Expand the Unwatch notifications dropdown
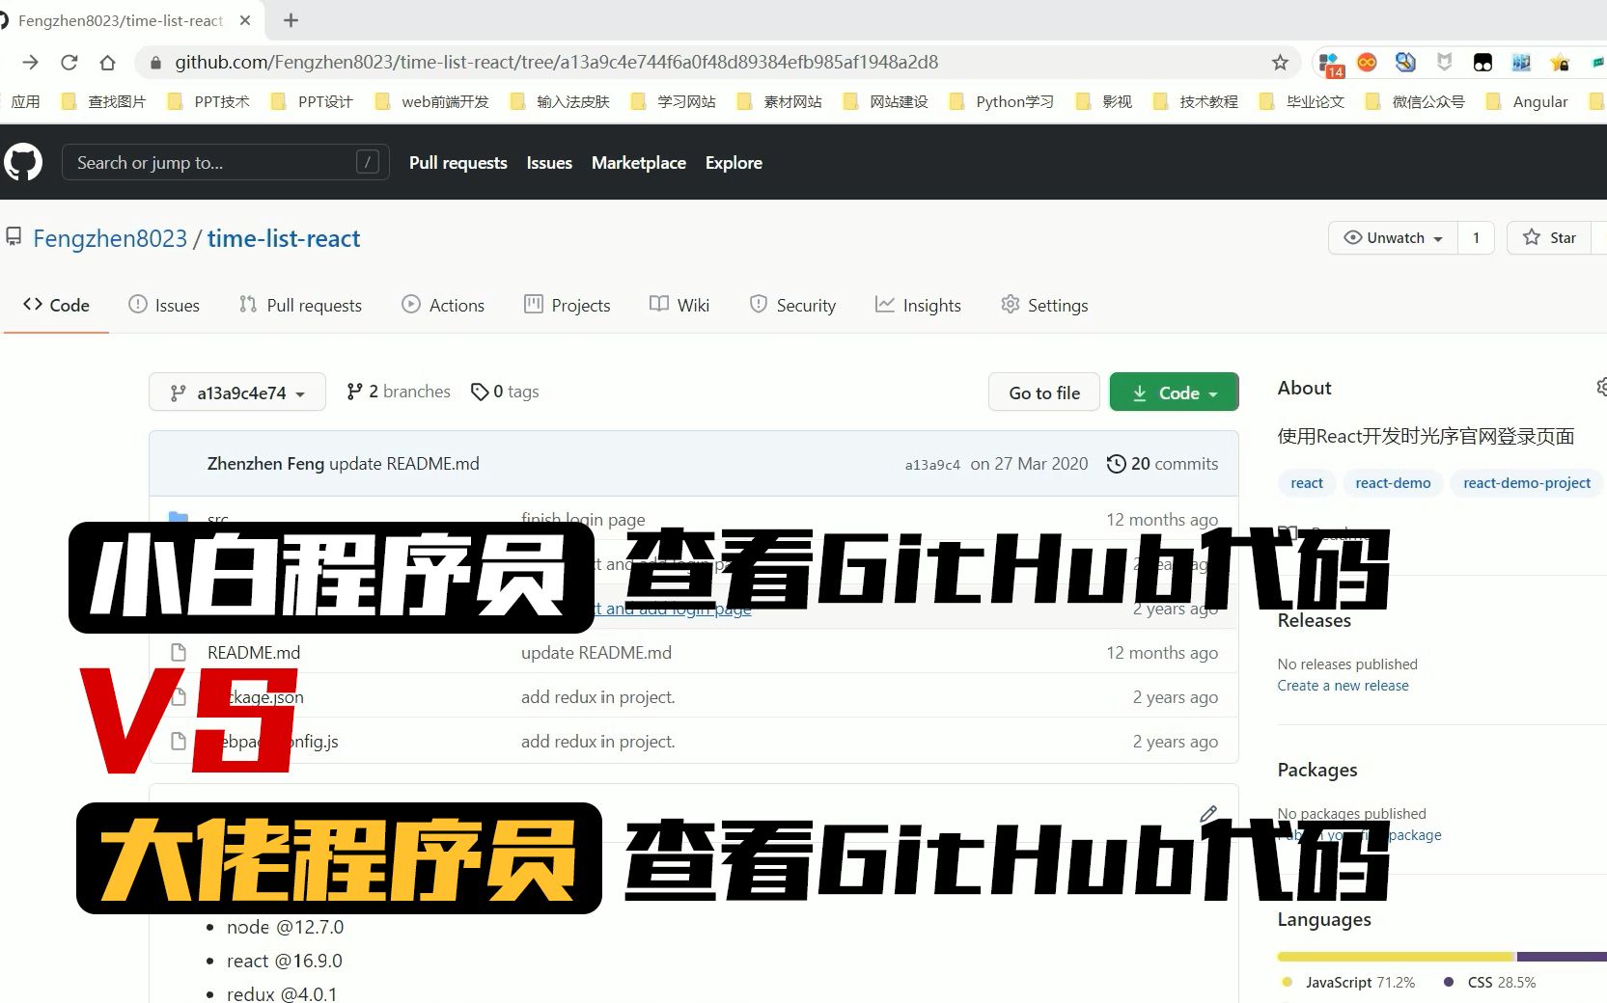Screen dimensions: 1607x1003 pos(1393,238)
